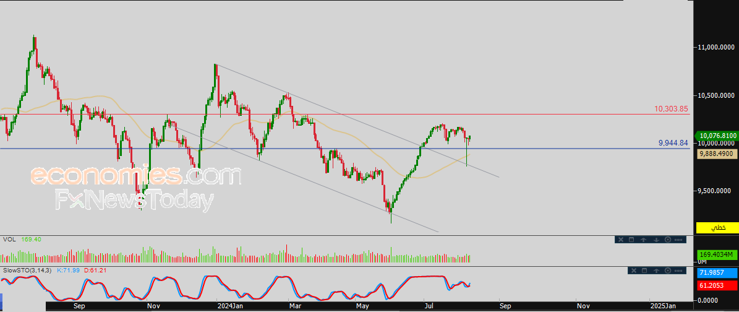The height and width of the screenshot is (312, 739).
Task: Close the VOL indicator panel
Action: [x=621, y=240]
